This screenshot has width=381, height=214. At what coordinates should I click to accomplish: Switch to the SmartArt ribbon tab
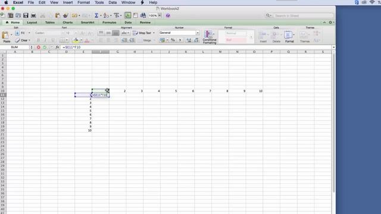[88, 23]
